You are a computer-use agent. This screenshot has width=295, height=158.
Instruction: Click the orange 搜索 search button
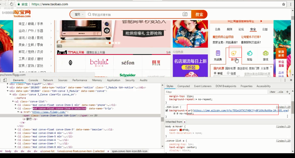pos(199,14)
